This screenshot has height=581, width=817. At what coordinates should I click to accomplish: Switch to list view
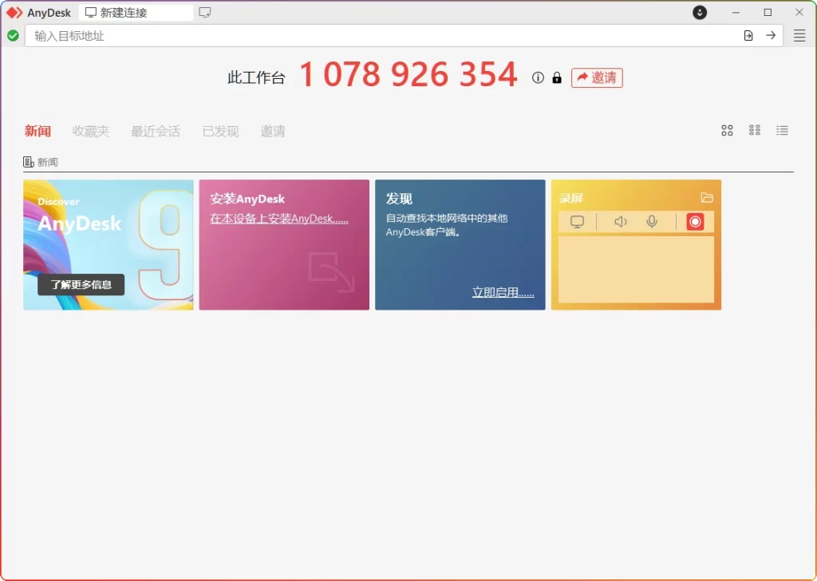(x=783, y=130)
